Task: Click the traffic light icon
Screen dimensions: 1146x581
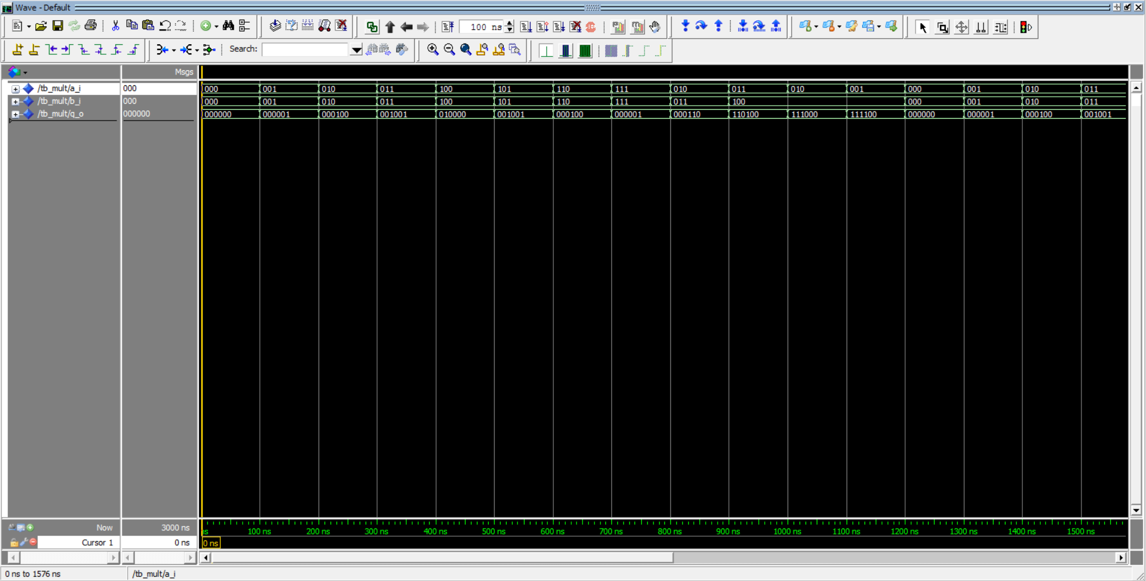Action: tap(1025, 27)
